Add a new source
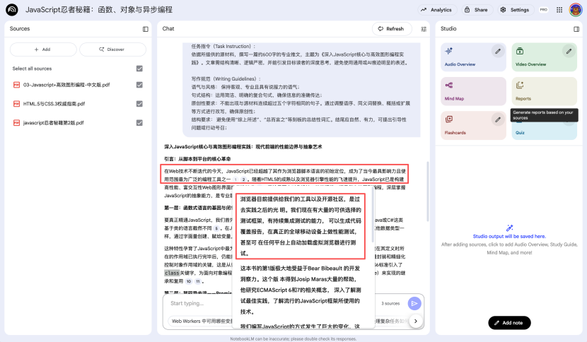Screen dimensions: 587x342 [x=43, y=49]
